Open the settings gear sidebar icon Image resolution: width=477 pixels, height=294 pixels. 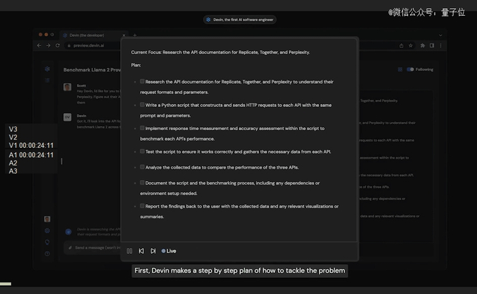47,231
